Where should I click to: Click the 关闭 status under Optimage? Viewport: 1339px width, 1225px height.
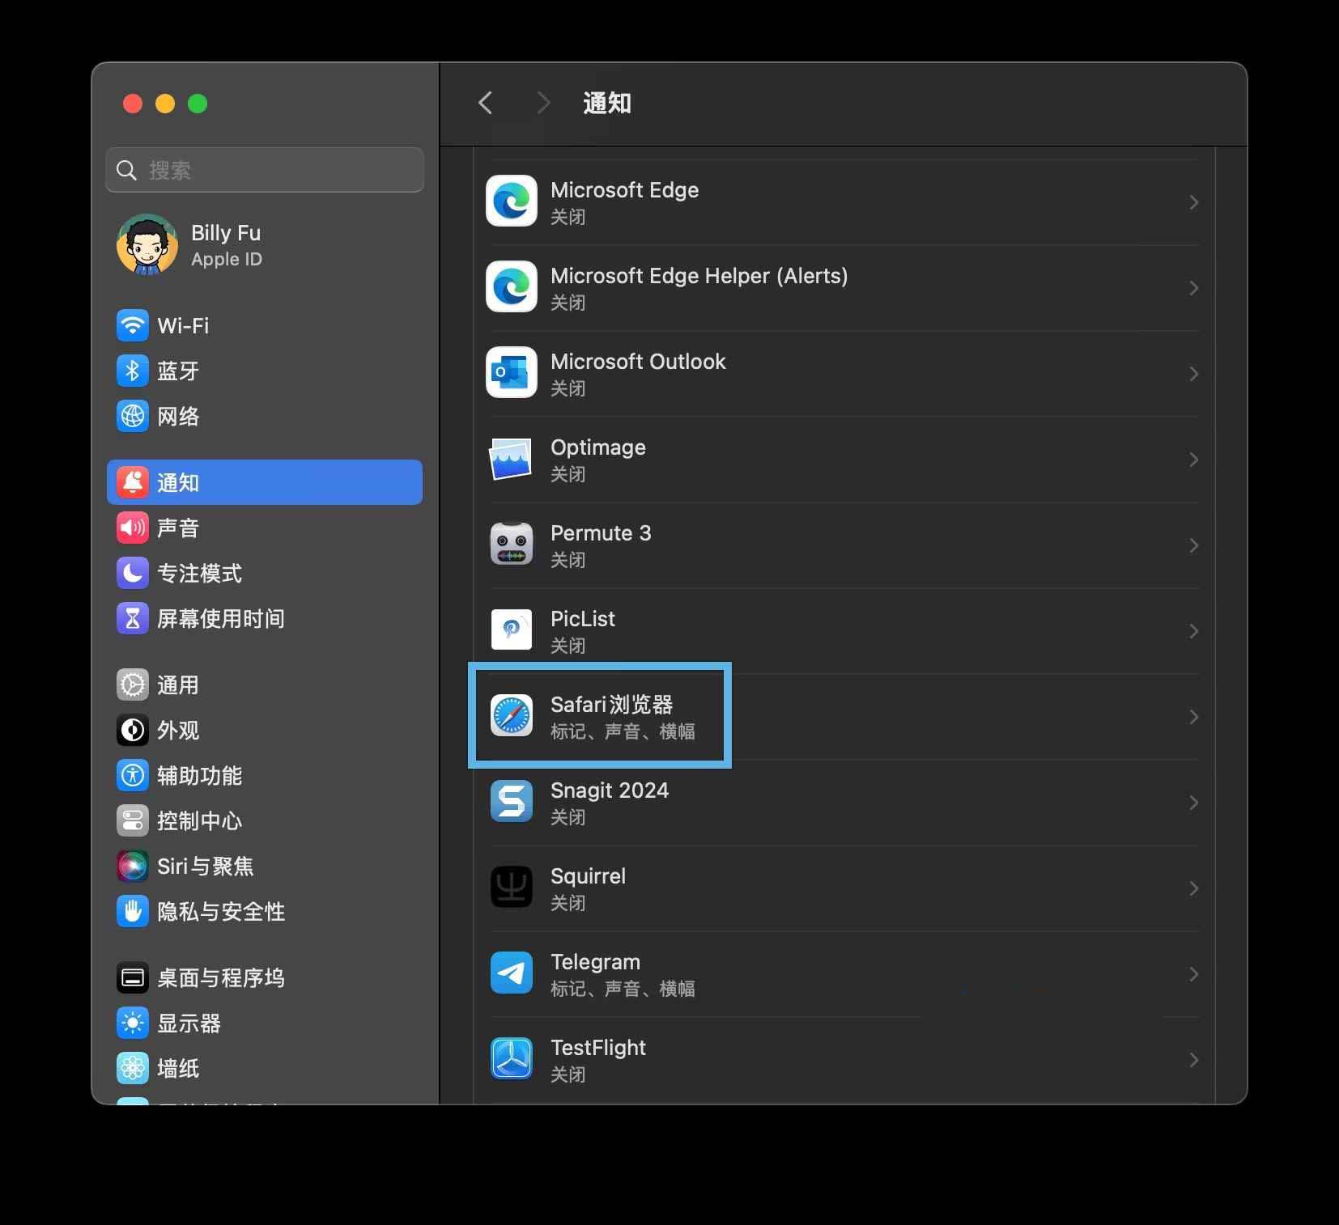coord(567,474)
